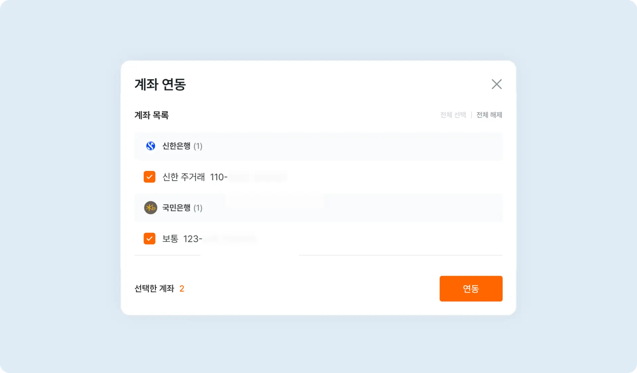Image resolution: width=637 pixels, height=373 pixels.
Task: Click 전체 선택 to select all accounts
Action: coord(453,115)
